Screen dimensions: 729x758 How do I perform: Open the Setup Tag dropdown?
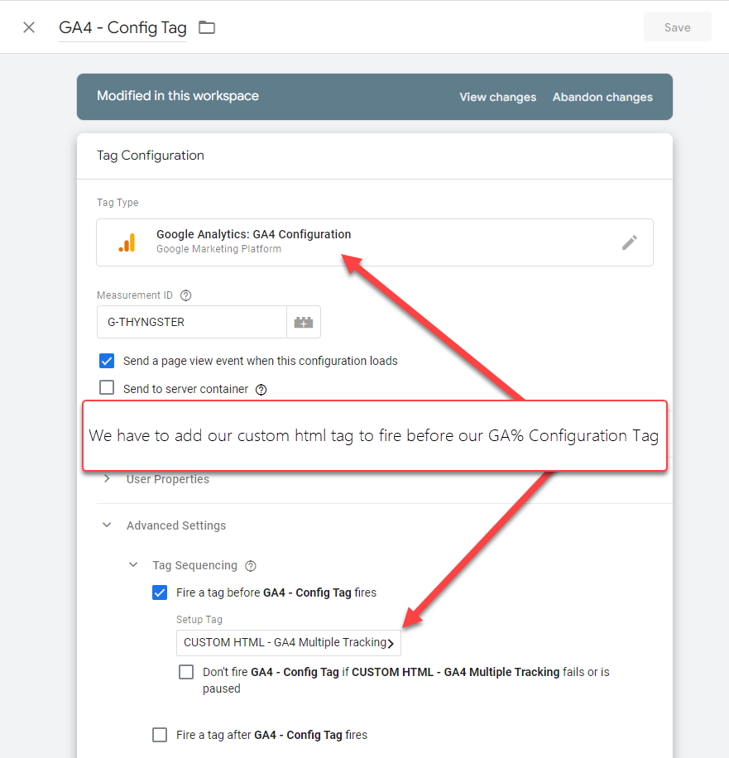(288, 643)
